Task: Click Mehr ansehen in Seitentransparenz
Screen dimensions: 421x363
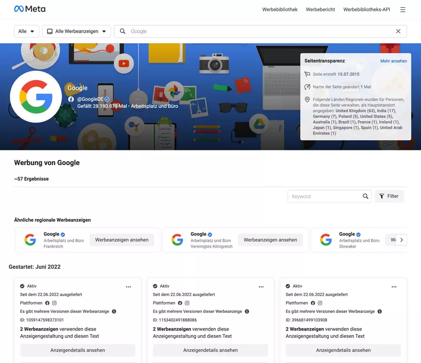Action: coord(394,61)
